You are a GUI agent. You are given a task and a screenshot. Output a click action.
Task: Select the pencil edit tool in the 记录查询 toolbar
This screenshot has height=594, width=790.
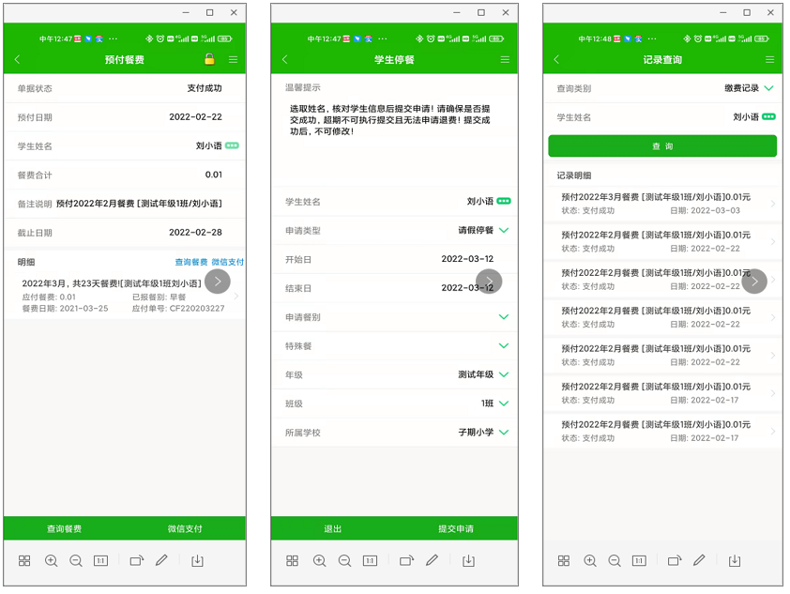click(699, 560)
